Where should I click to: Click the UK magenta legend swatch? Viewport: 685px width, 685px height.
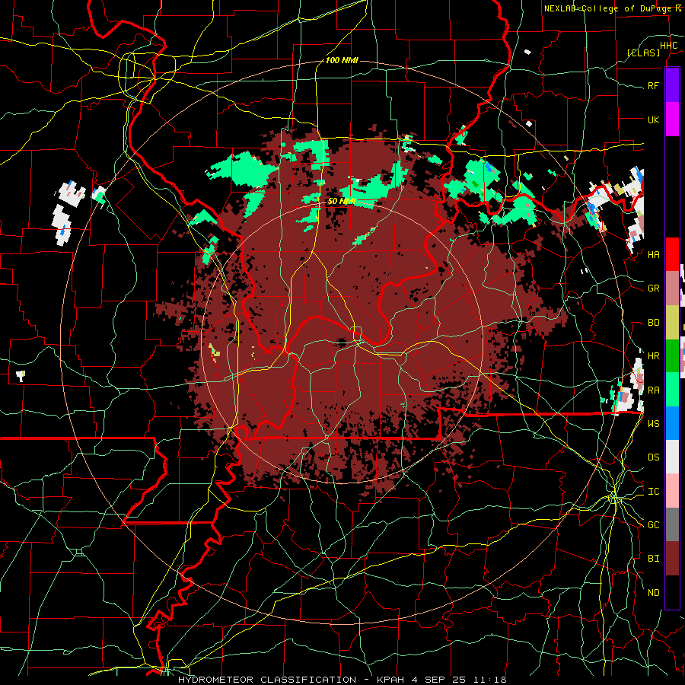pos(672,119)
